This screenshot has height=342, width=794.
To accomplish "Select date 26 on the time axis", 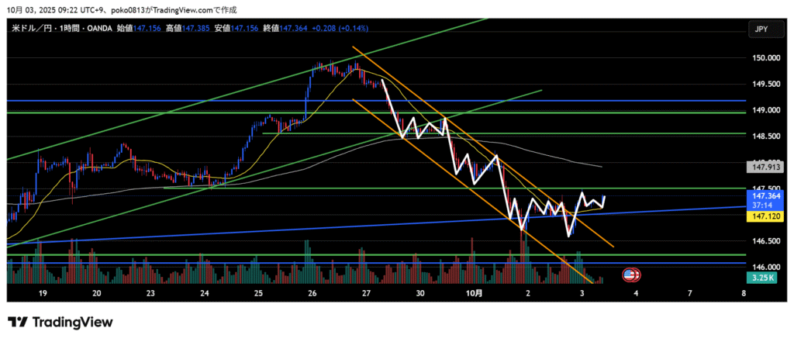I will click(312, 293).
